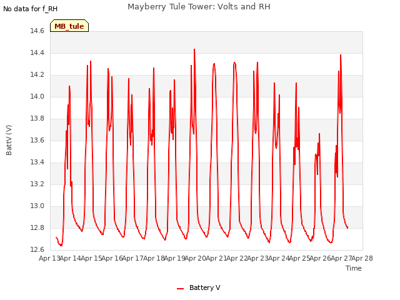The image size is (400, 300).
Task: Click the highest voltage peak near Apr 20
Action: [x=194, y=49]
